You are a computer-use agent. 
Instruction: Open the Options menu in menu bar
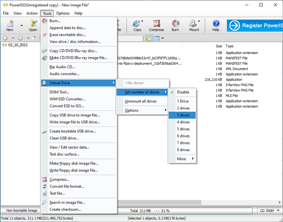[x=63, y=13]
